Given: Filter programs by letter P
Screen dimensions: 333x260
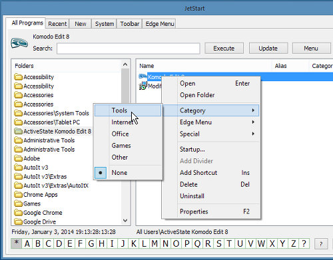Looking at the screenshot, I should pos(187,243).
